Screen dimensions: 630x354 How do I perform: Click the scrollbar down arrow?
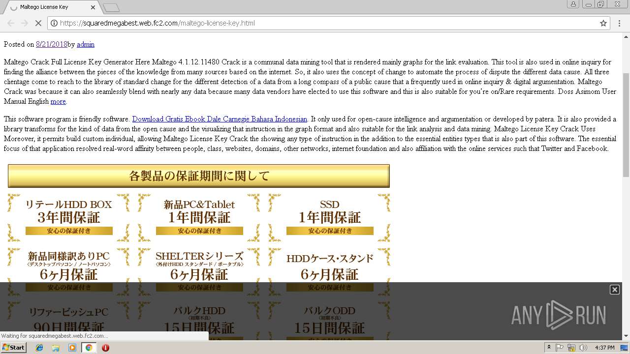[x=626, y=336]
